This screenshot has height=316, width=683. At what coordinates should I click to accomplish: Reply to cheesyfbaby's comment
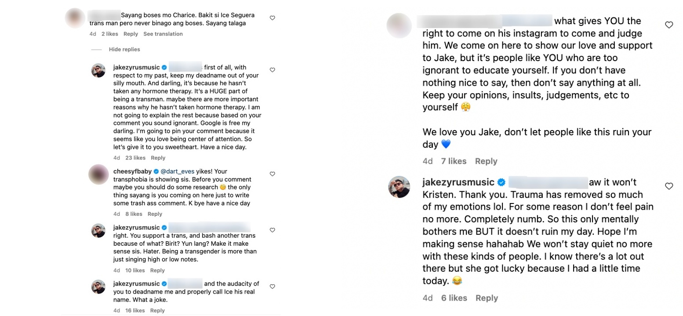pos(155,214)
